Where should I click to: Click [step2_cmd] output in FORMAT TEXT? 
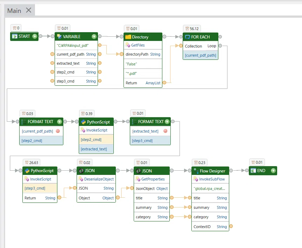click(x=41, y=141)
